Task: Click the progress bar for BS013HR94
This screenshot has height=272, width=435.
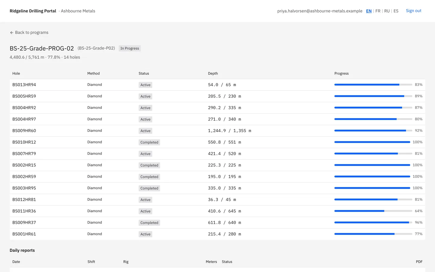Action: click(373, 85)
